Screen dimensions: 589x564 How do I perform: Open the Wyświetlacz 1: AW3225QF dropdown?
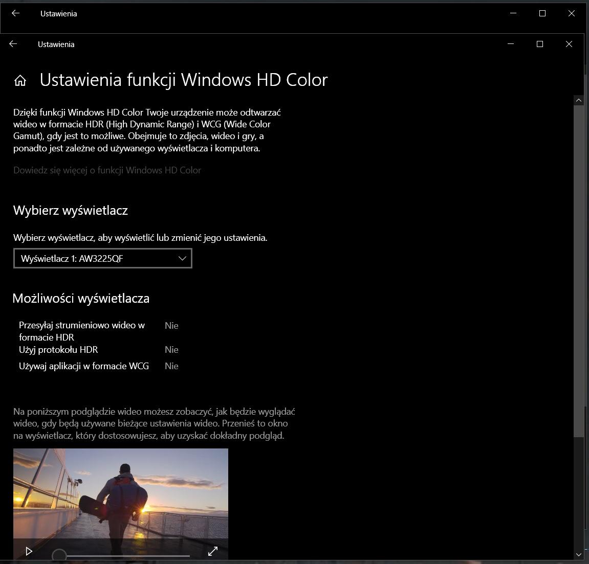(x=103, y=258)
